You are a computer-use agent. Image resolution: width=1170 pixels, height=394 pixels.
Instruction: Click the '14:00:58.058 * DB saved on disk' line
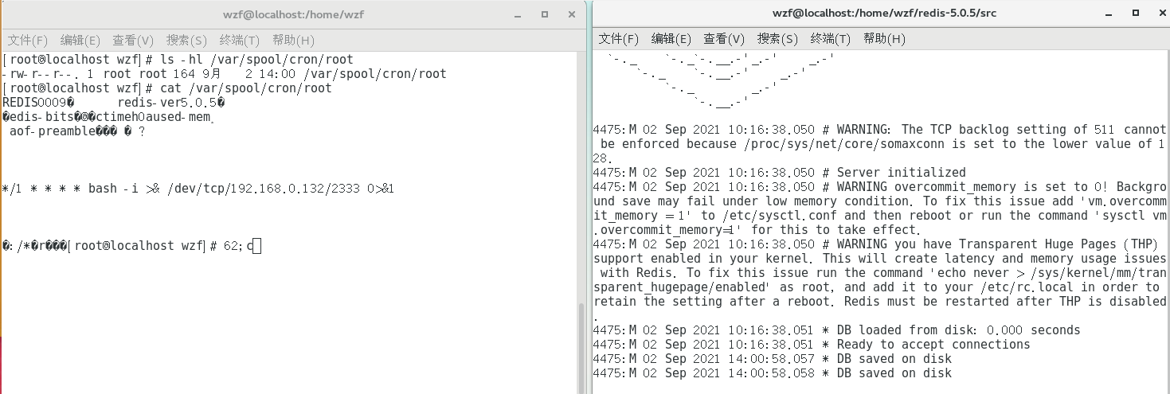click(773, 373)
